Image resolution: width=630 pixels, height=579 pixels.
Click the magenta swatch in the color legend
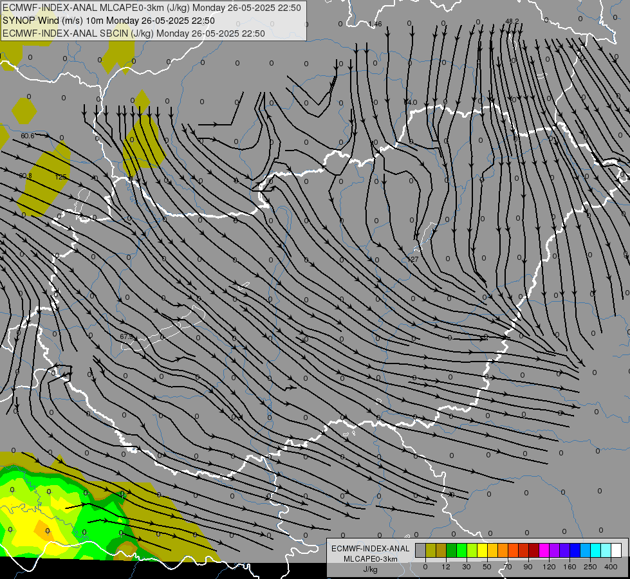click(544, 550)
